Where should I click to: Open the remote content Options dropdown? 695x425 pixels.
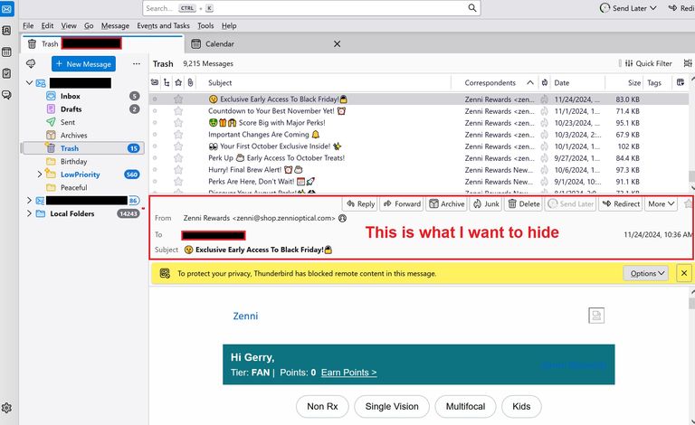[647, 274]
